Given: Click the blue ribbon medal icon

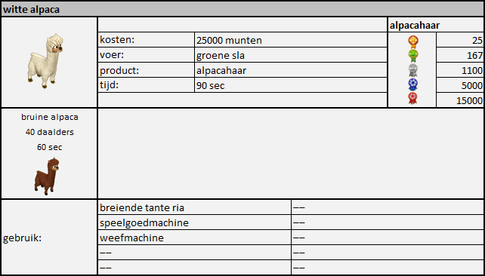Looking at the screenshot, I should (413, 85).
